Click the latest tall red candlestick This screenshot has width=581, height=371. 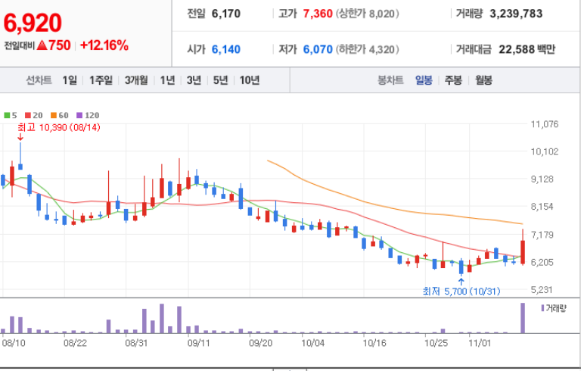tap(523, 252)
